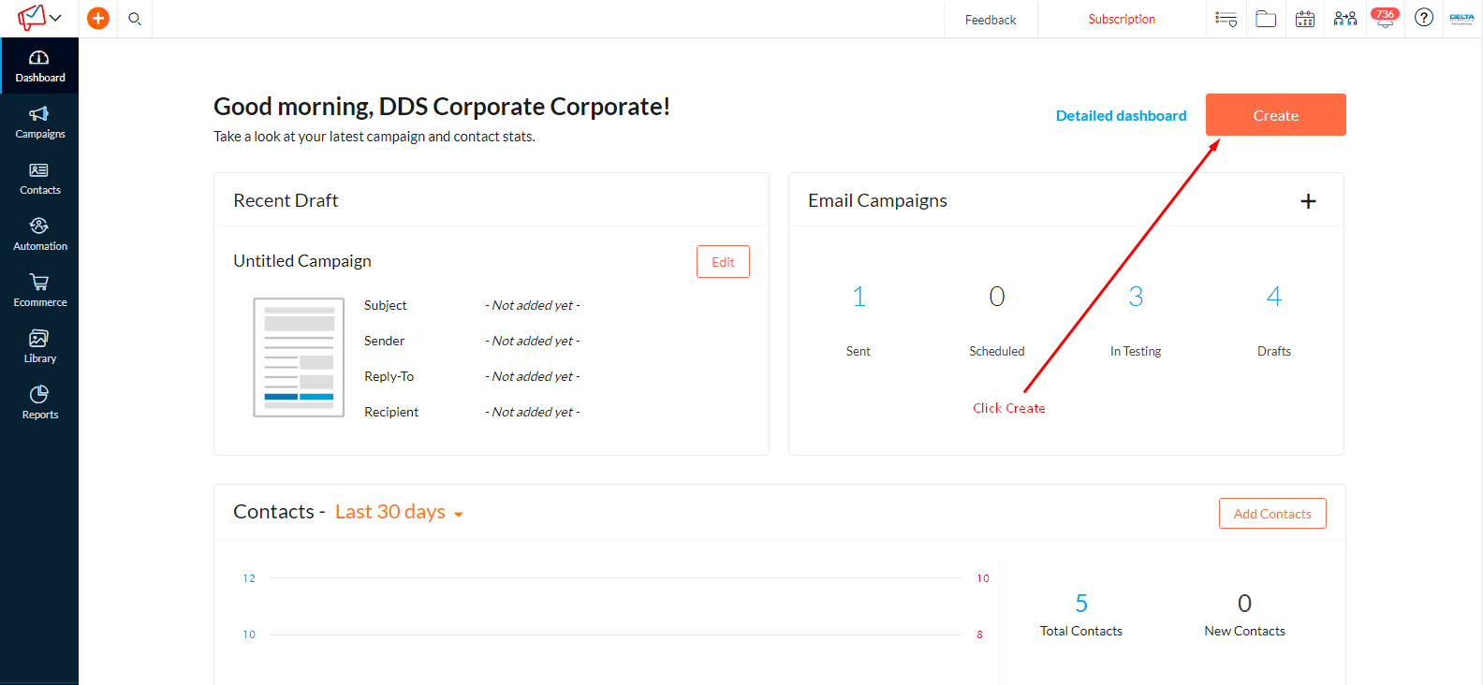Open the Campaigns section in sidebar
Screen dimensions: 1483x685
(39, 122)
